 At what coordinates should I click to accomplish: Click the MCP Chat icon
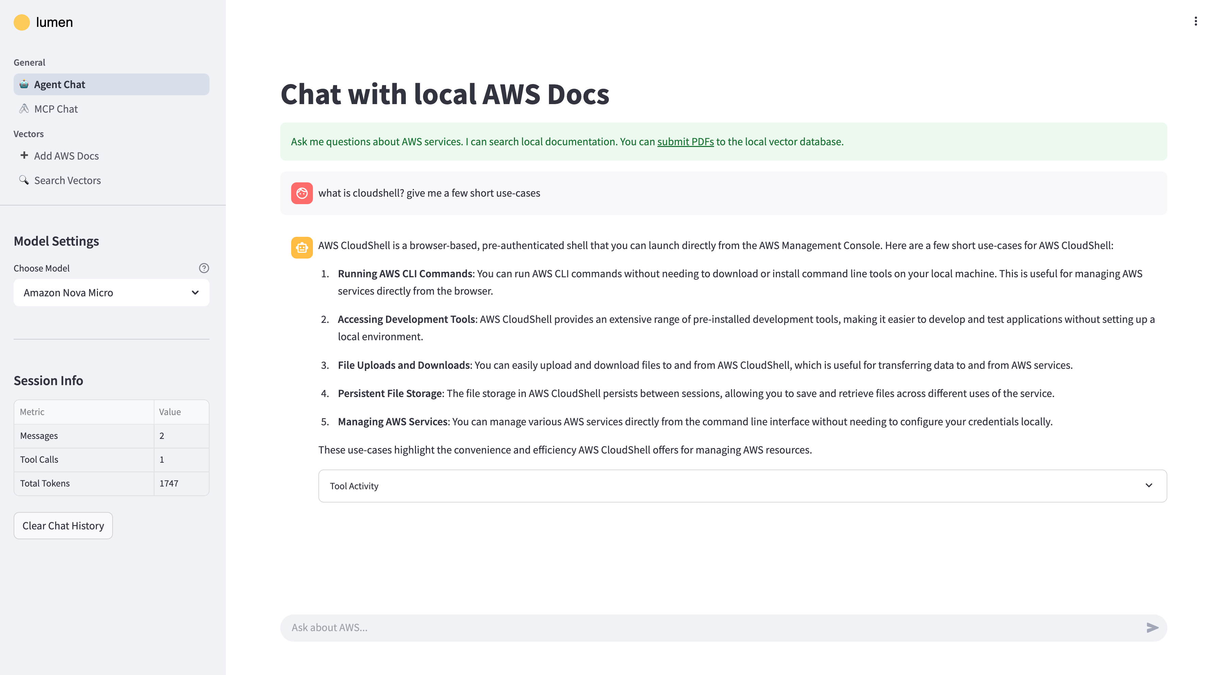click(x=24, y=109)
